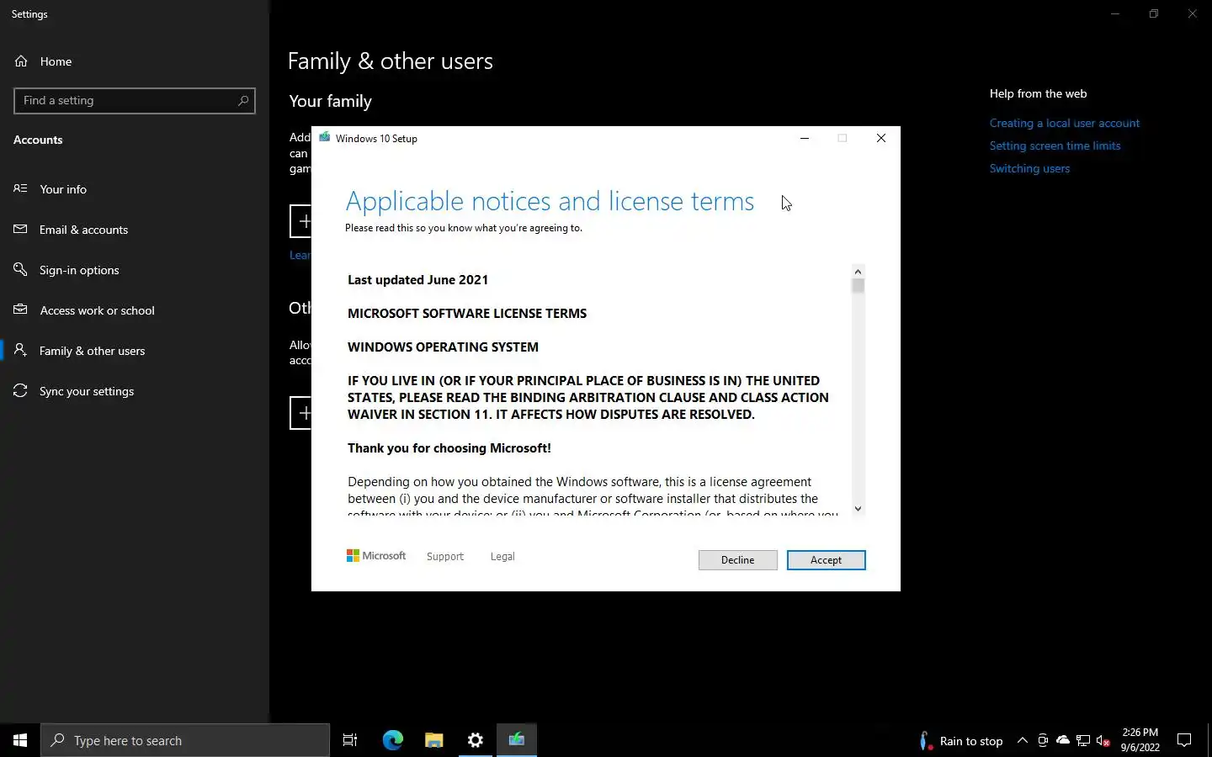The width and height of the screenshot is (1212, 757).
Task: Click the Access work or school briefcase icon
Action: tap(20, 310)
